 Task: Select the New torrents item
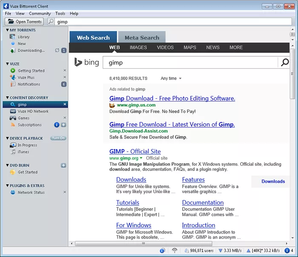[x=22, y=43]
